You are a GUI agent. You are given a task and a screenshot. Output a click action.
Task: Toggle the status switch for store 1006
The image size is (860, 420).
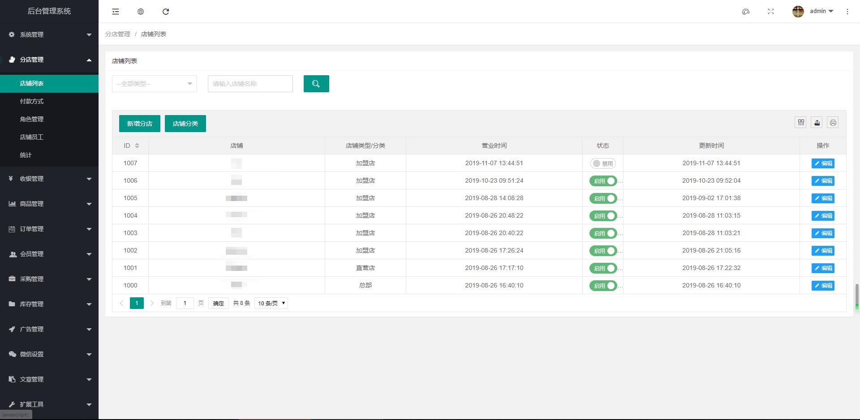click(x=603, y=181)
